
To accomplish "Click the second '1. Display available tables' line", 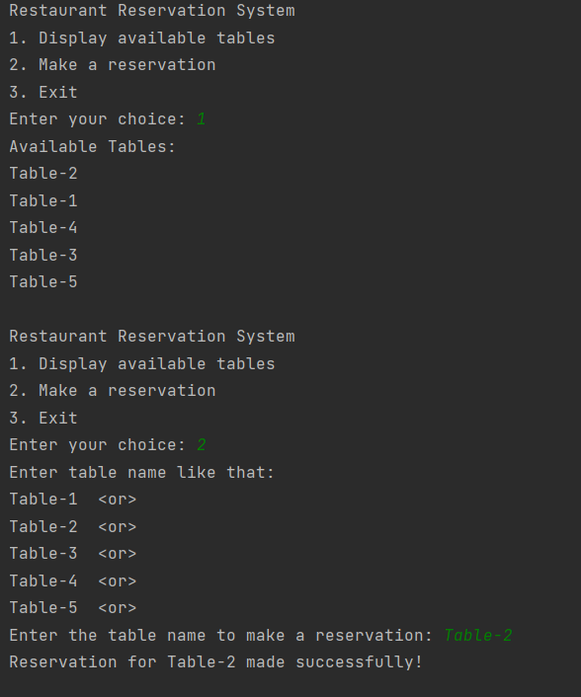I will [x=142, y=363].
